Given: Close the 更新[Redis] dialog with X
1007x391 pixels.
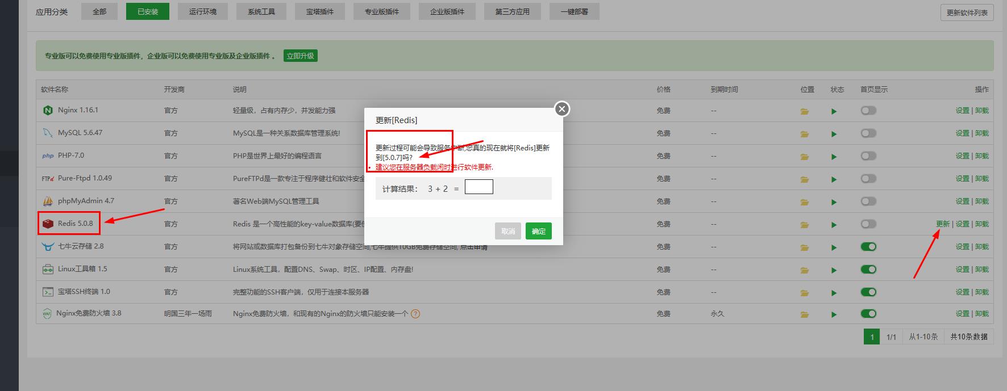Looking at the screenshot, I should (x=562, y=109).
